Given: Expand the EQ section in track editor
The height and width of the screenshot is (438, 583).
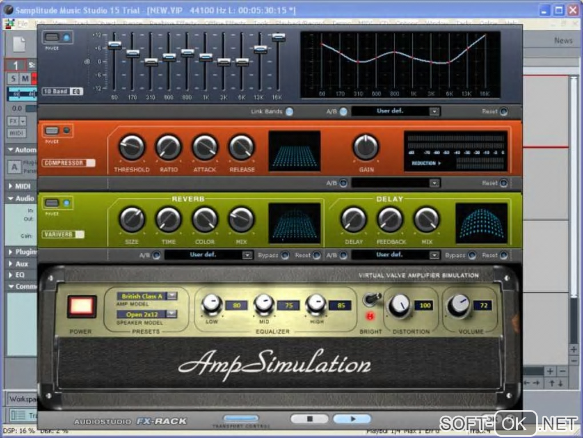Looking at the screenshot, I should (x=10, y=275).
